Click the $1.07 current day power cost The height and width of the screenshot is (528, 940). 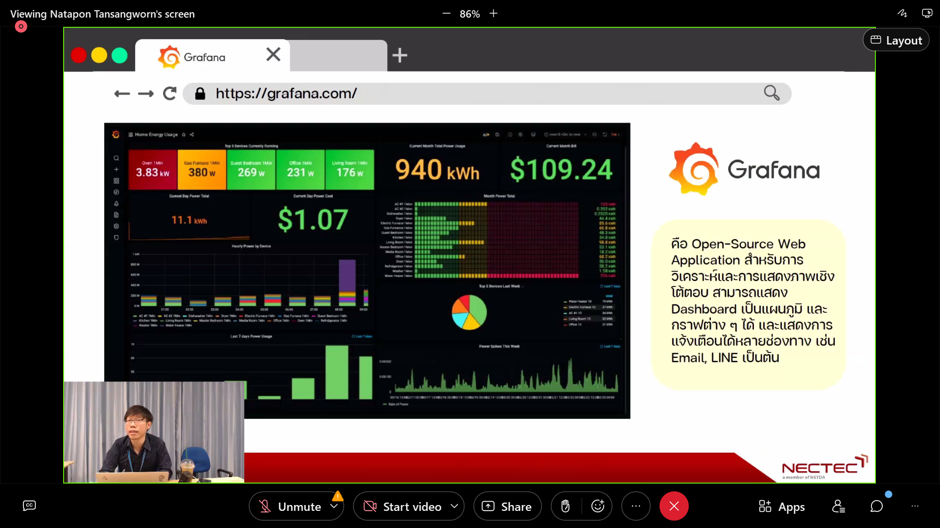pyautogui.click(x=313, y=219)
